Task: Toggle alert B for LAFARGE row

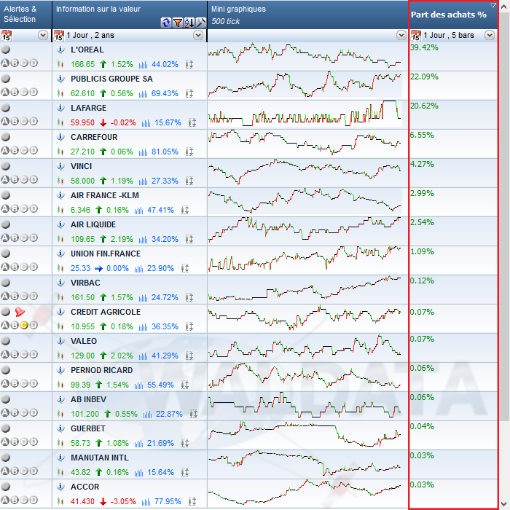Action: 15,122
